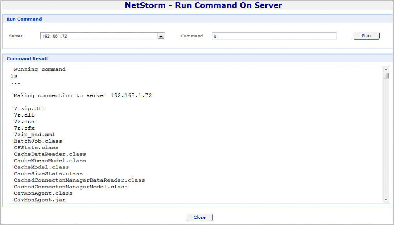Image resolution: width=394 pixels, height=225 pixels.
Task: Click the CFStats.class entry
Action: 36,148
